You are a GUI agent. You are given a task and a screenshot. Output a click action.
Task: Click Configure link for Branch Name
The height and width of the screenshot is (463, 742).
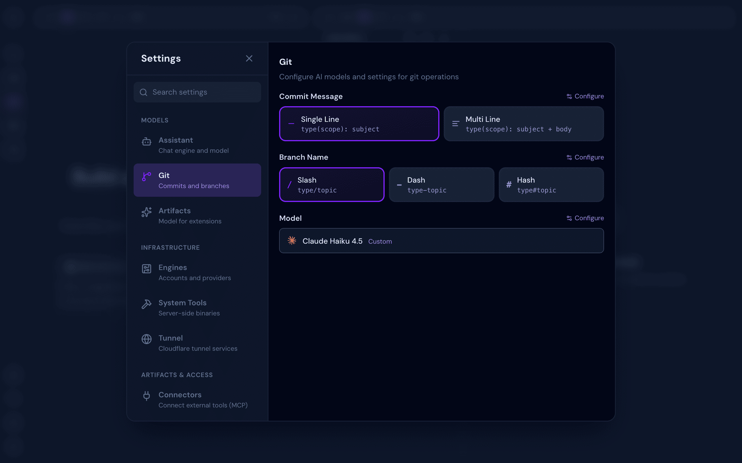tap(585, 157)
